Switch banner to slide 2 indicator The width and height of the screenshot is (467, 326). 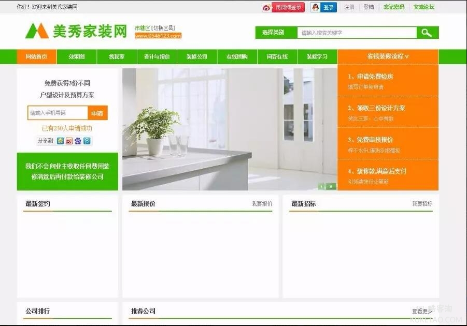click(331, 186)
